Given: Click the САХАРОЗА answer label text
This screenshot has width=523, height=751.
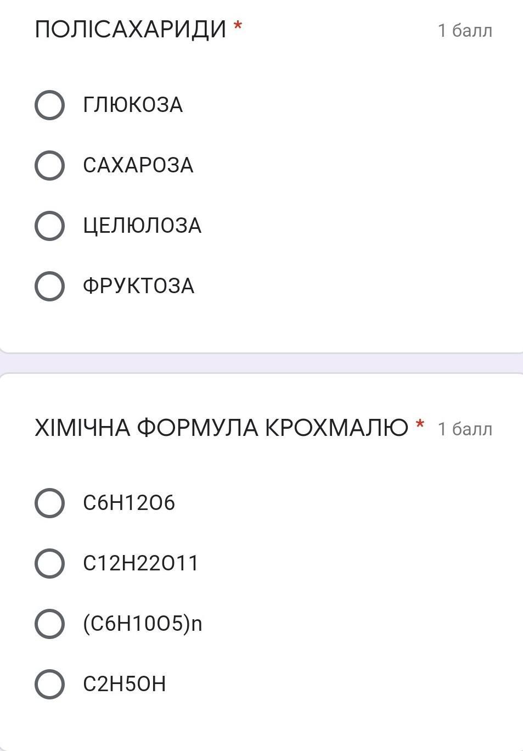Looking at the screenshot, I should coord(138,165).
